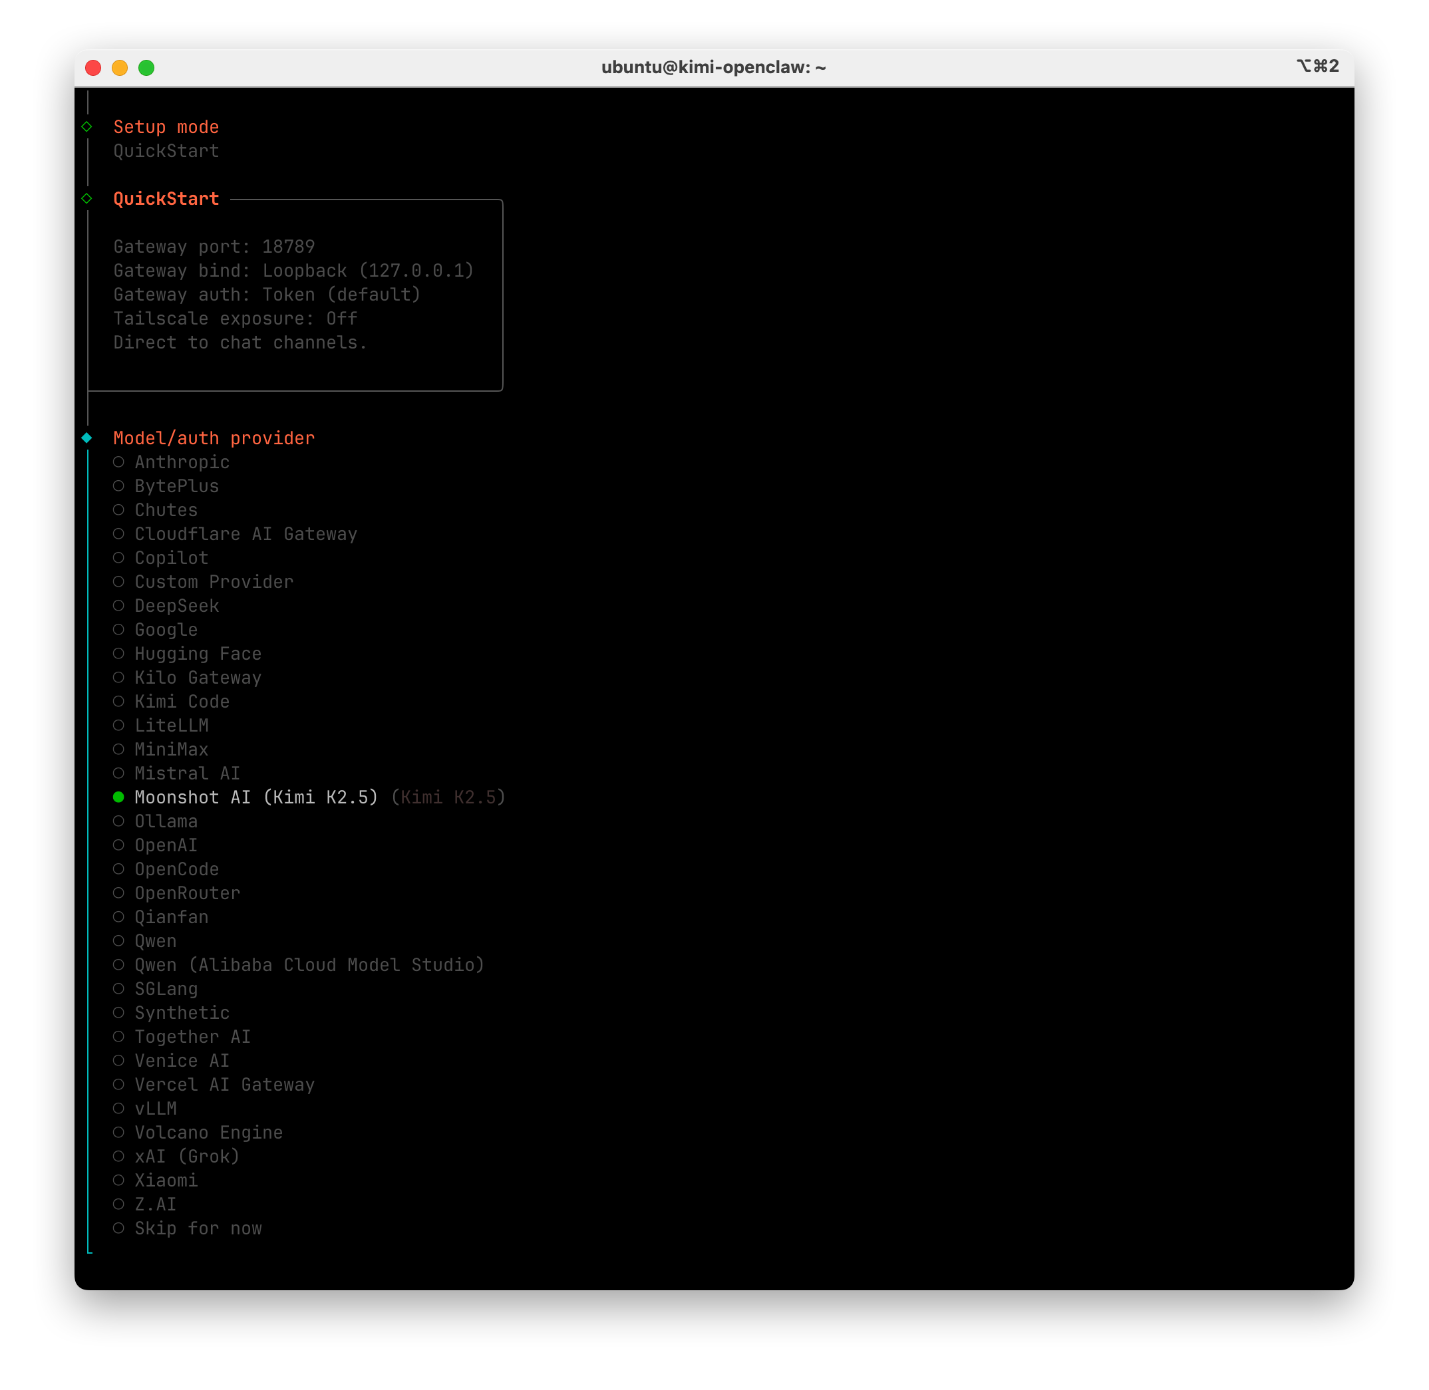This screenshot has width=1429, height=1390.
Task: Select the selected Moonshot AI radio bullet
Action: click(118, 797)
